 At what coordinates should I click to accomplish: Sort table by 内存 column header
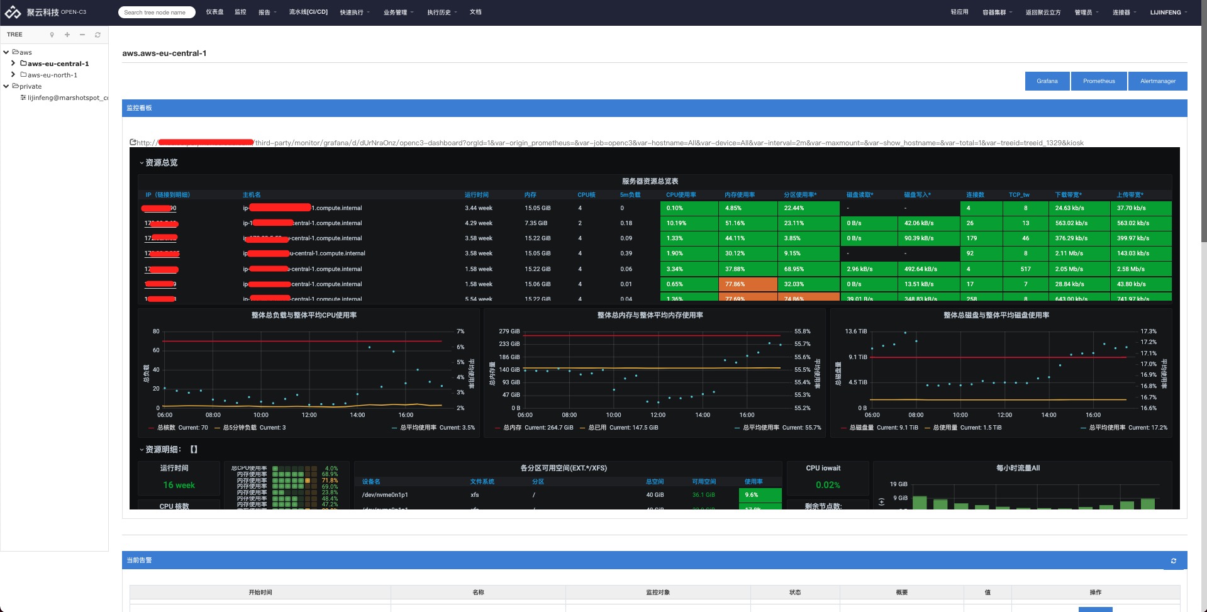pos(530,195)
